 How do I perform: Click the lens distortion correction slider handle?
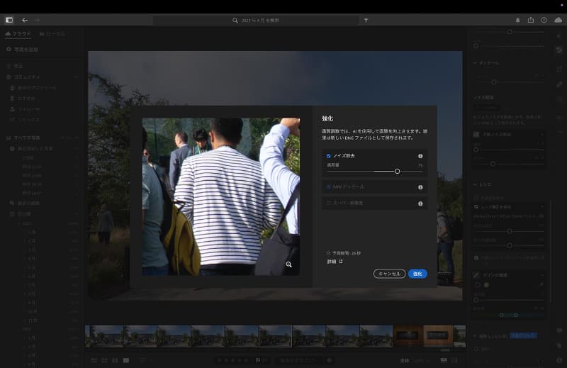[x=510, y=231]
